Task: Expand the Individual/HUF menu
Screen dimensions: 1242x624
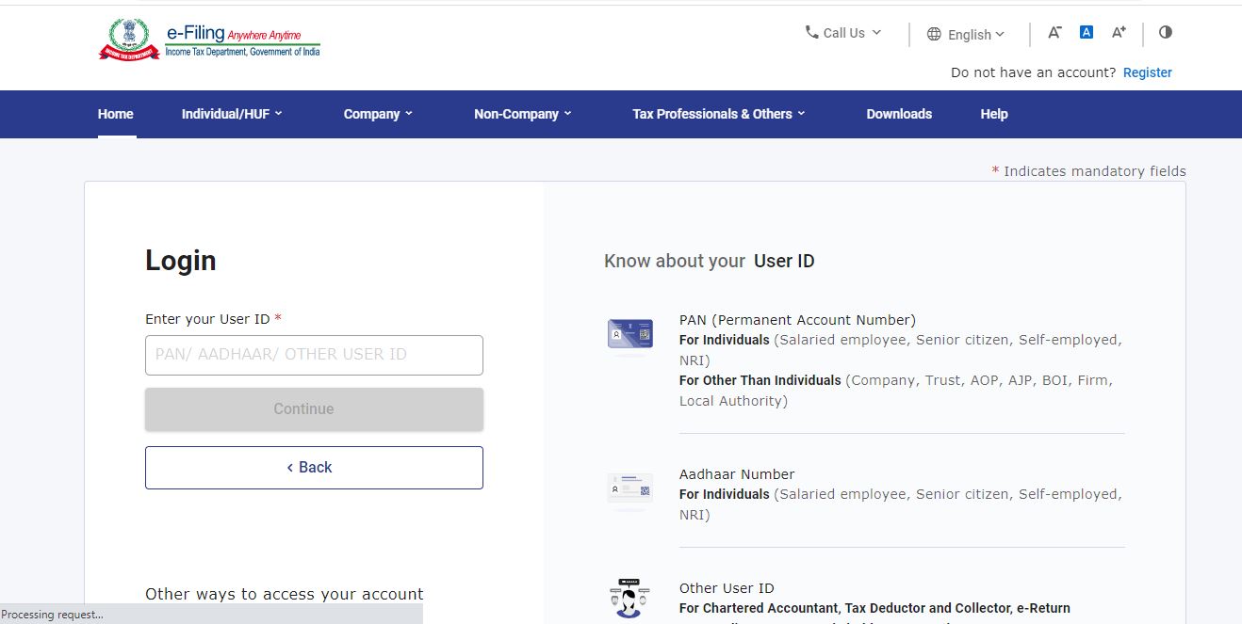Action: [x=231, y=114]
